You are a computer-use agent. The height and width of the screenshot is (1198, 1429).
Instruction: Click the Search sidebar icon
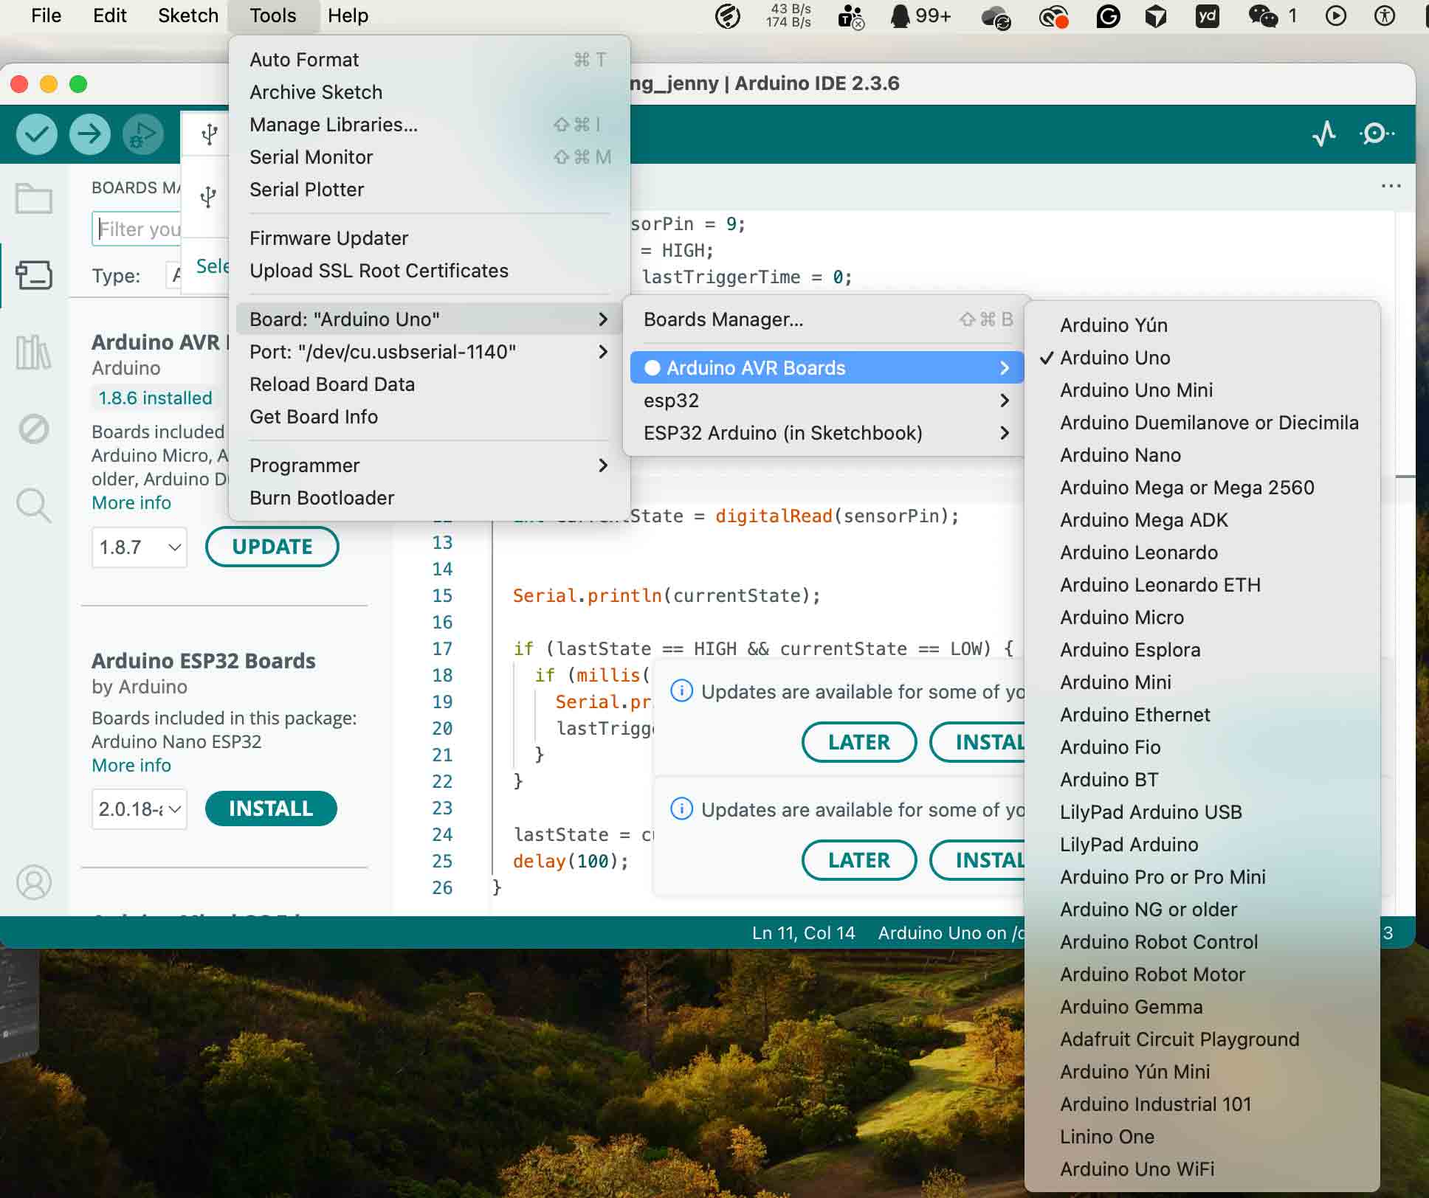click(34, 505)
